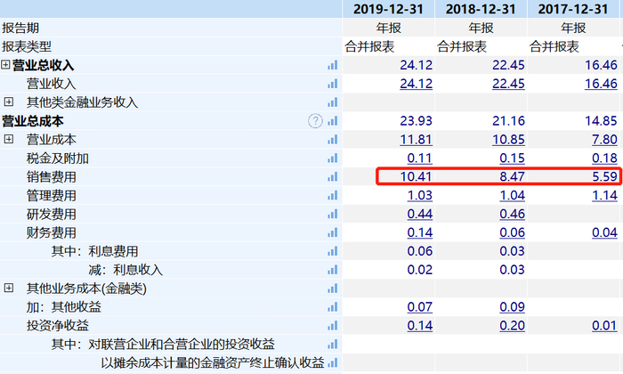
Task: Expand the 其他业务成本(金融类) row
Action: pos(9,289)
